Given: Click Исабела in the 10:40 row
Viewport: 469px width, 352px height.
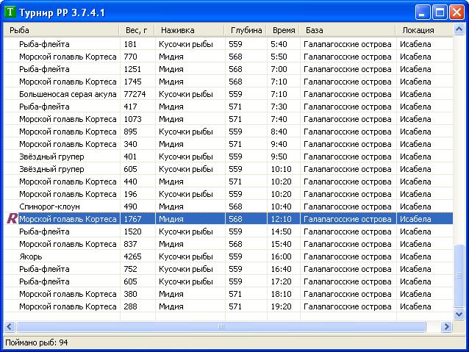Looking at the screenshot, I should pos(415,206).
